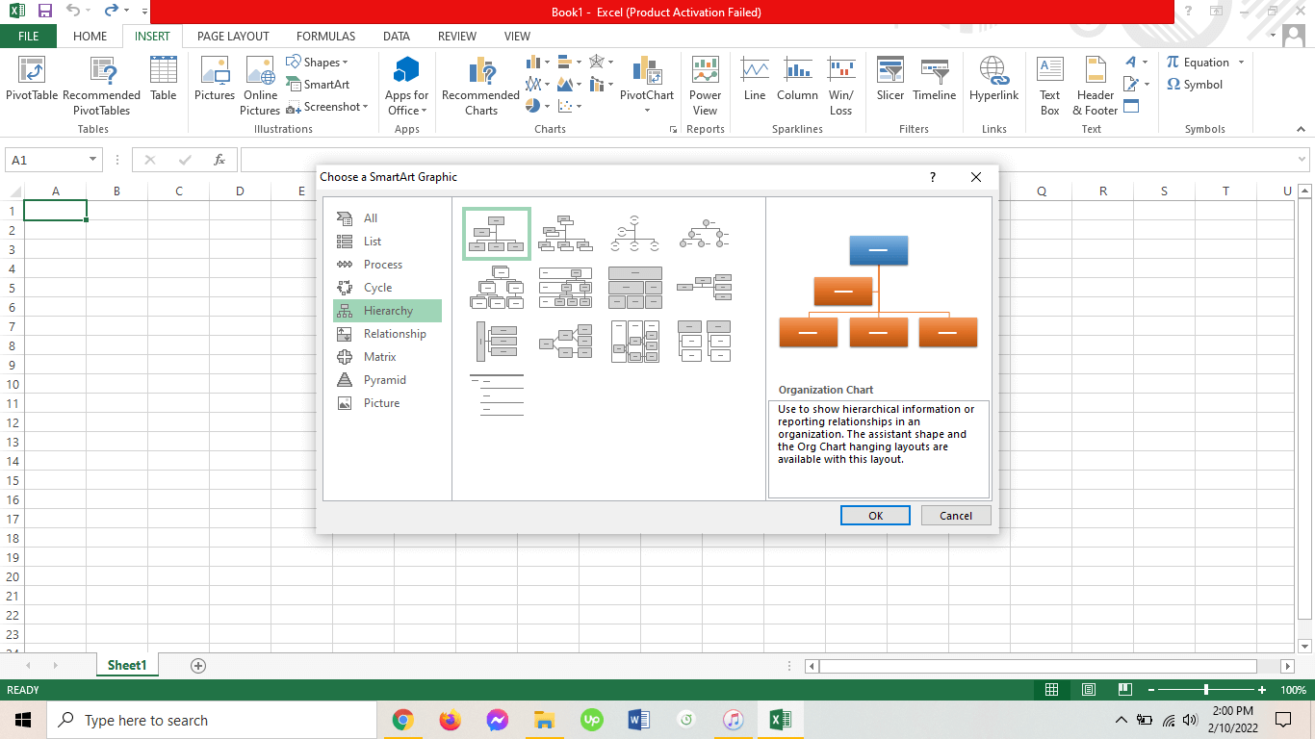Open the VIEW ribbon tab

517,37
